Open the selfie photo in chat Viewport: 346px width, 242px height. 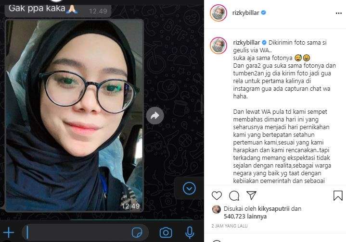(74, 115)
